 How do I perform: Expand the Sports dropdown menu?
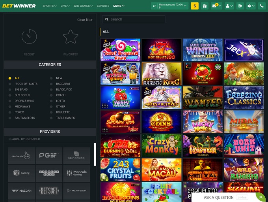49,6
